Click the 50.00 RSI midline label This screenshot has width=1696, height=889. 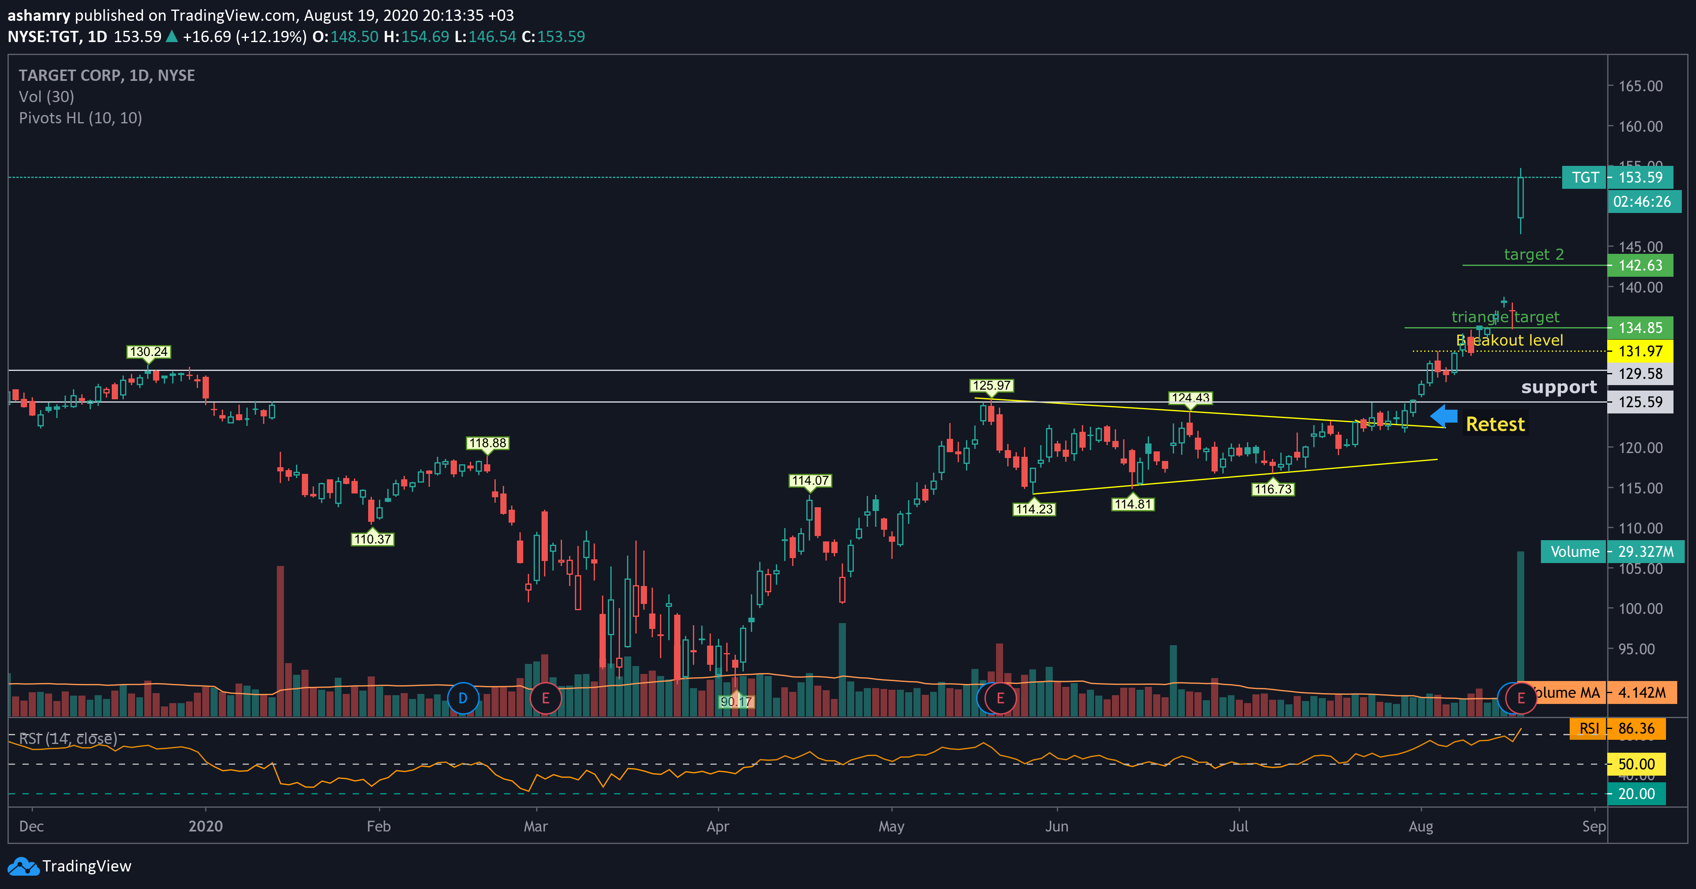pyautogui.click(x=1636, y=764)
